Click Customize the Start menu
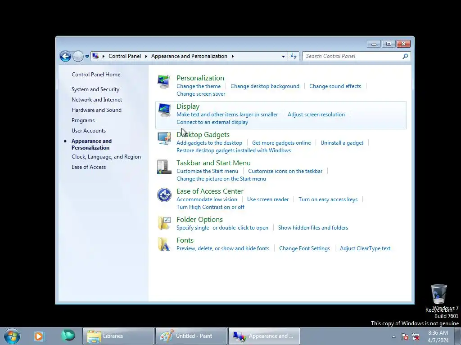The height and width of the screenshot is (345, 461). (207, 171)
